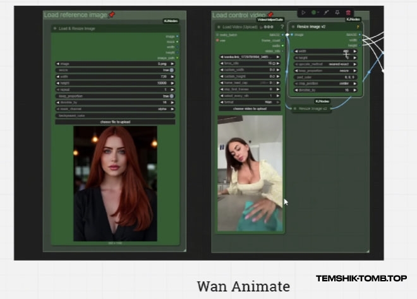
Task: Click the bypass icon in node toolbar
Action: (x=325, y=12)
